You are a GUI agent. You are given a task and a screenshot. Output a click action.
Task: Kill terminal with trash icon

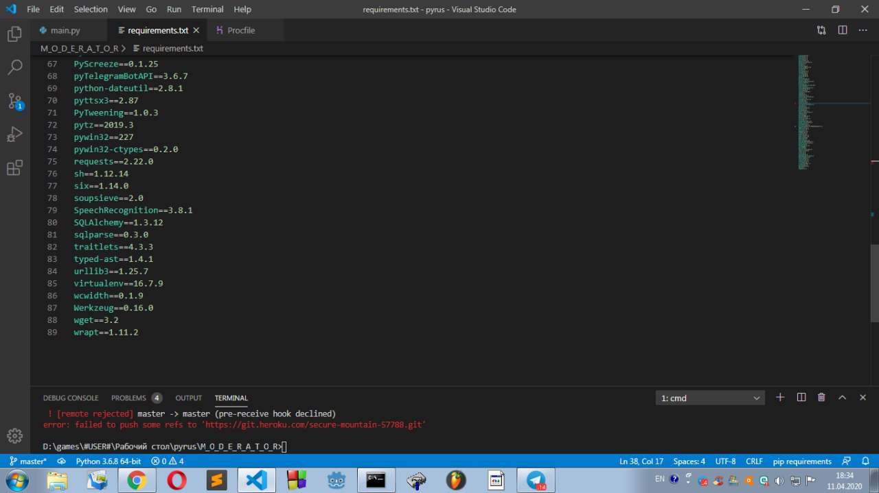821,398
